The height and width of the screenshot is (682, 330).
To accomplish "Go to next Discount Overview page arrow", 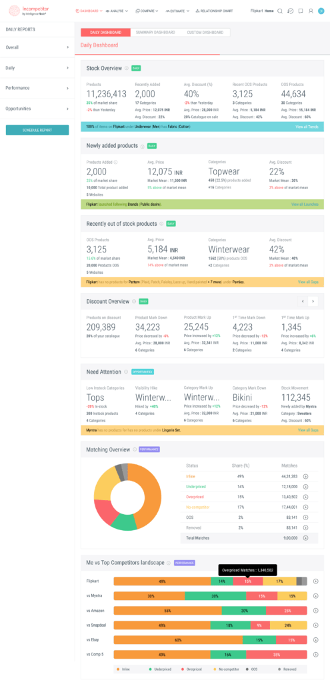I will 313,301.
